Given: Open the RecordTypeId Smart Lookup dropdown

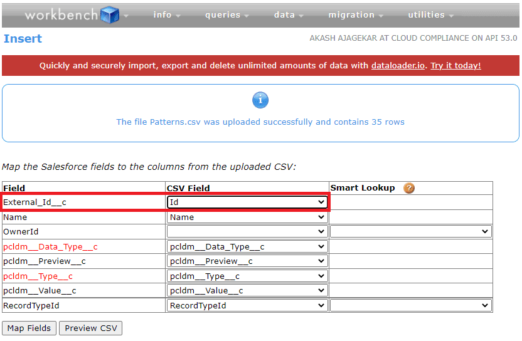Looking at the screenshot, I should coord(410,305).
